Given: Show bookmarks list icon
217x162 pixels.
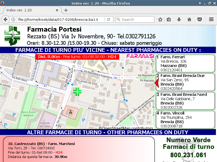Looking at the screenshot, I should tap(169, 19).
